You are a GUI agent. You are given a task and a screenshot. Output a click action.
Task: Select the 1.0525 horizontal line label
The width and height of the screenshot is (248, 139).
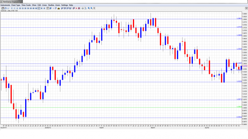click(239, 49)
